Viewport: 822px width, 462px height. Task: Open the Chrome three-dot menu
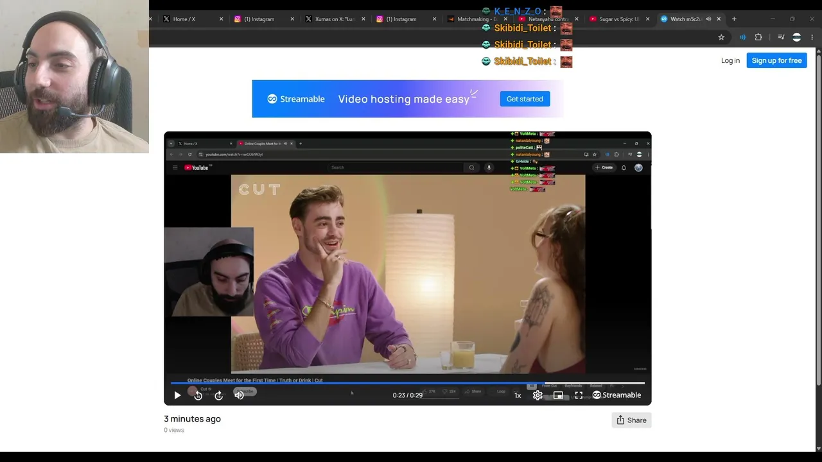point(812,37)
